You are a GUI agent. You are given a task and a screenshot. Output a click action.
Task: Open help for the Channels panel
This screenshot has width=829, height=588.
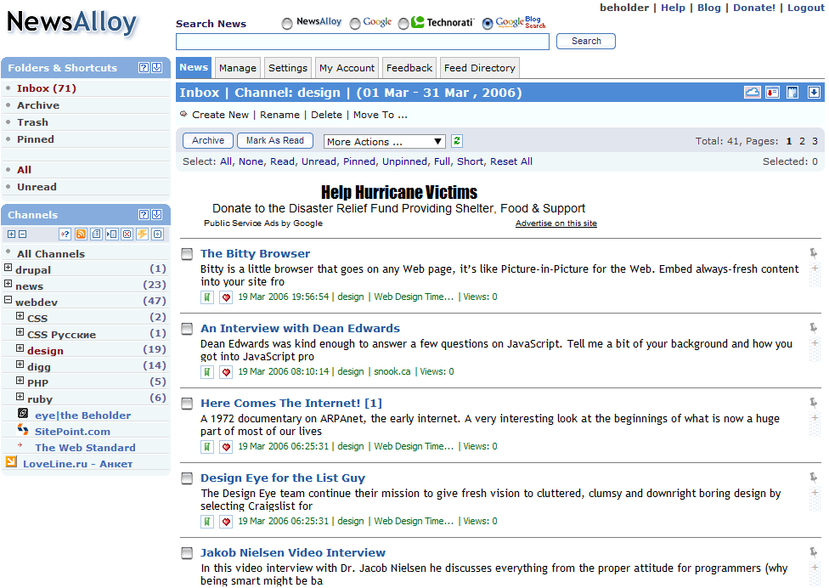tap(144, 215)
